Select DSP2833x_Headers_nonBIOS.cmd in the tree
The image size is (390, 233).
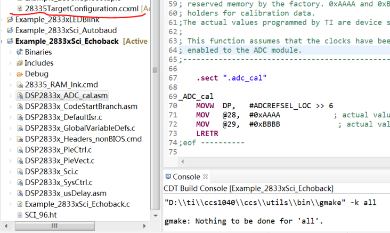pyautogui.click(x=83, y=139)
